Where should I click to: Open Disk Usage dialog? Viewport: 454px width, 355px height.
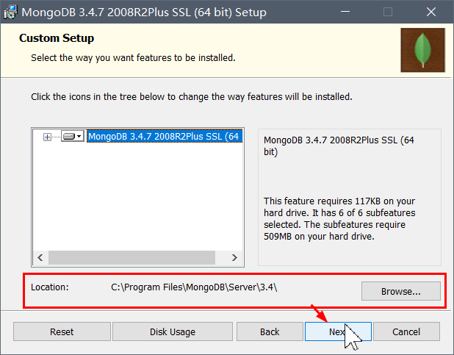[x=173, y=331]
